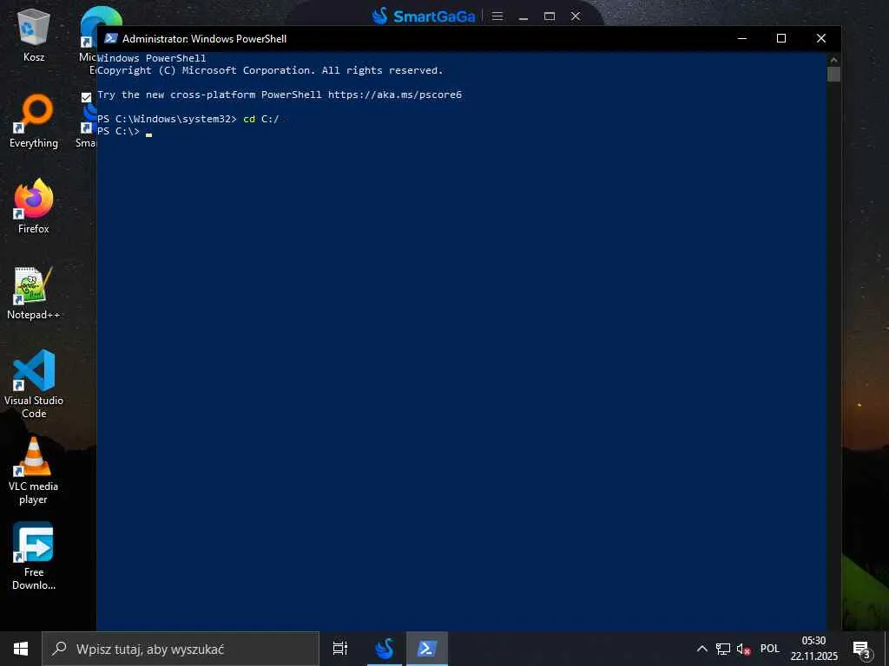
Task: Click the 'Administrator: Windows PowerShell' title text
Action: pos(205,38)
